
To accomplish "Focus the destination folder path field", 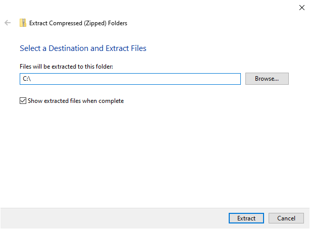I will pyautogui.click(x=130, y=79).
